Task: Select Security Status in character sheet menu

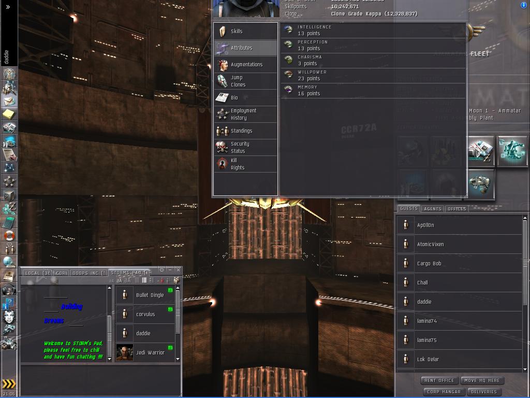Action: click(246, 147)
